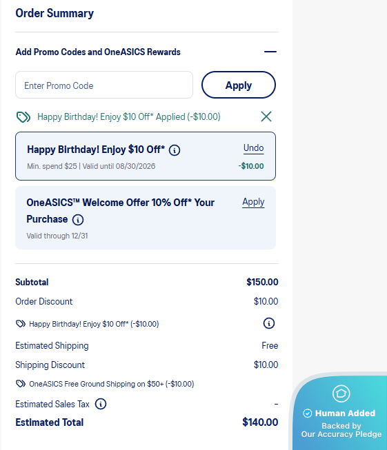Undo the Happy Birthday $10 Off reward

pos(253,147)
